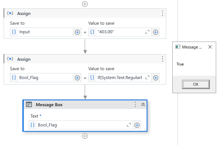Click plus button next to "403.00" value

156,32
